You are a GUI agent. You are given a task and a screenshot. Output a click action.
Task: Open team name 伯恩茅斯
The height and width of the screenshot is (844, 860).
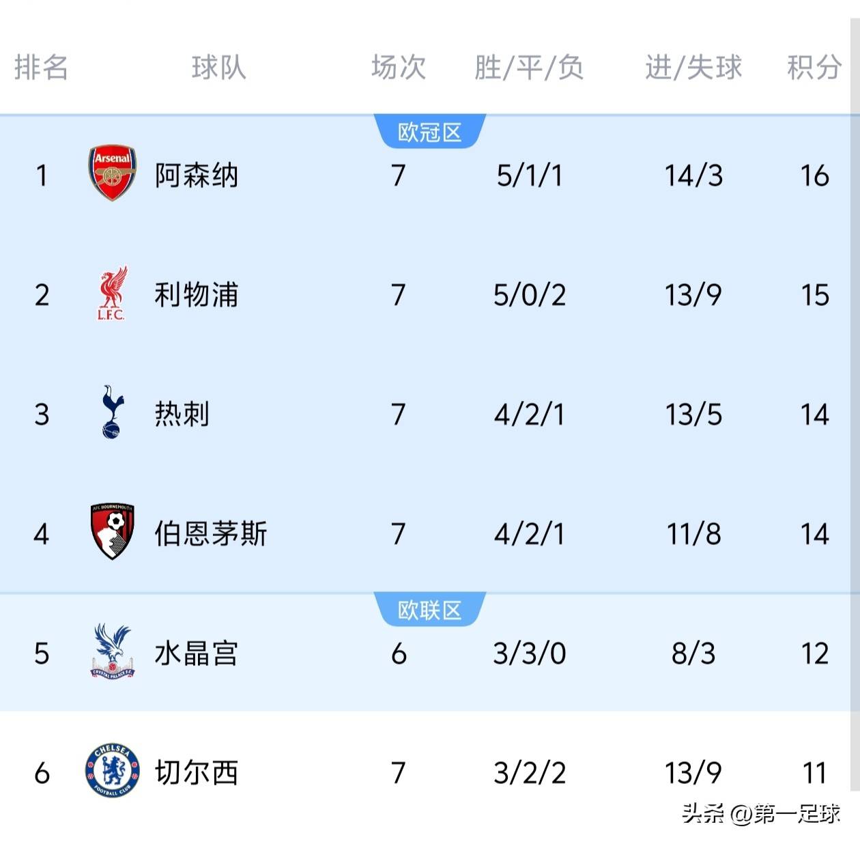(210, 533)
